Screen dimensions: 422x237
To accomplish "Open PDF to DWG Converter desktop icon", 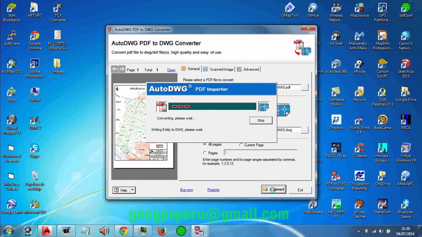I will click(x=336, y=181).
